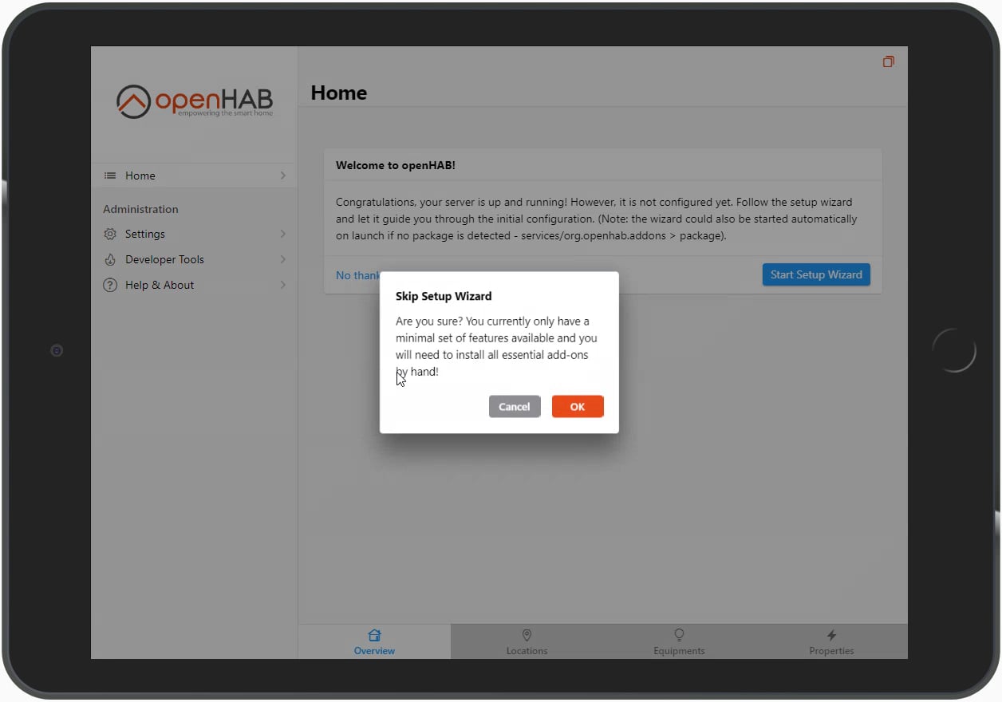This screenshot has height=702, width=1002.
Task: Switch to the Locations tab
Action: [527, 641]
